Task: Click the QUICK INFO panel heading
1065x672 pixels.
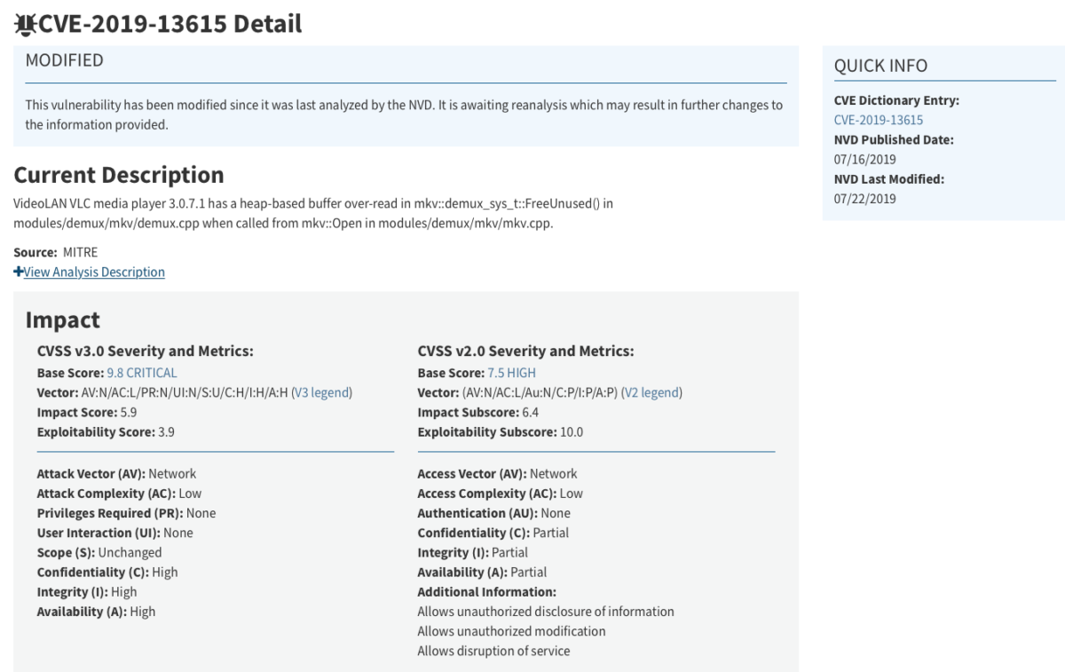Action: [880, 66]
